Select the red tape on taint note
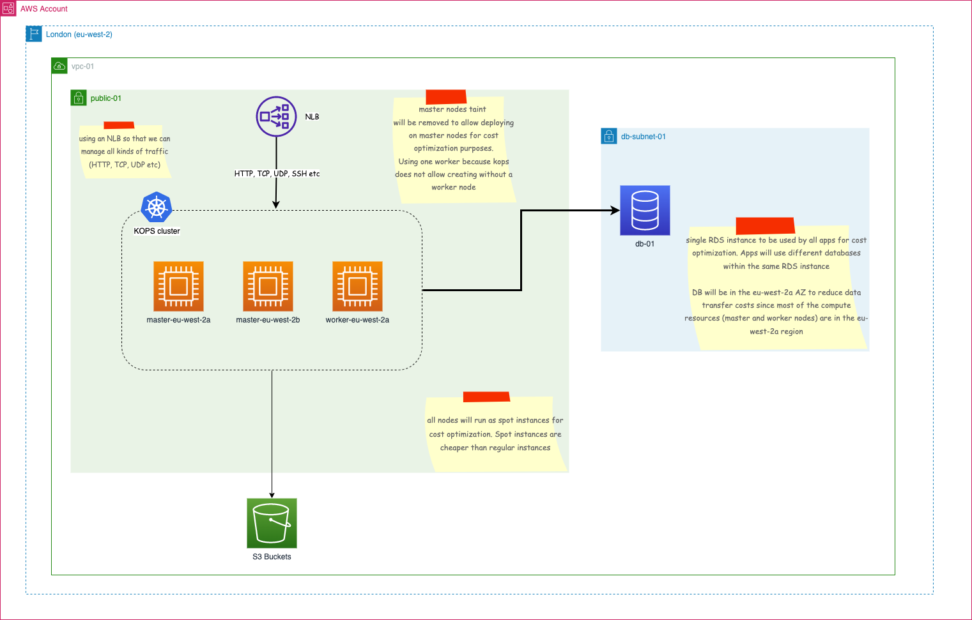The height and width of the screenshot is (620, 972). [x=446, y=97]
